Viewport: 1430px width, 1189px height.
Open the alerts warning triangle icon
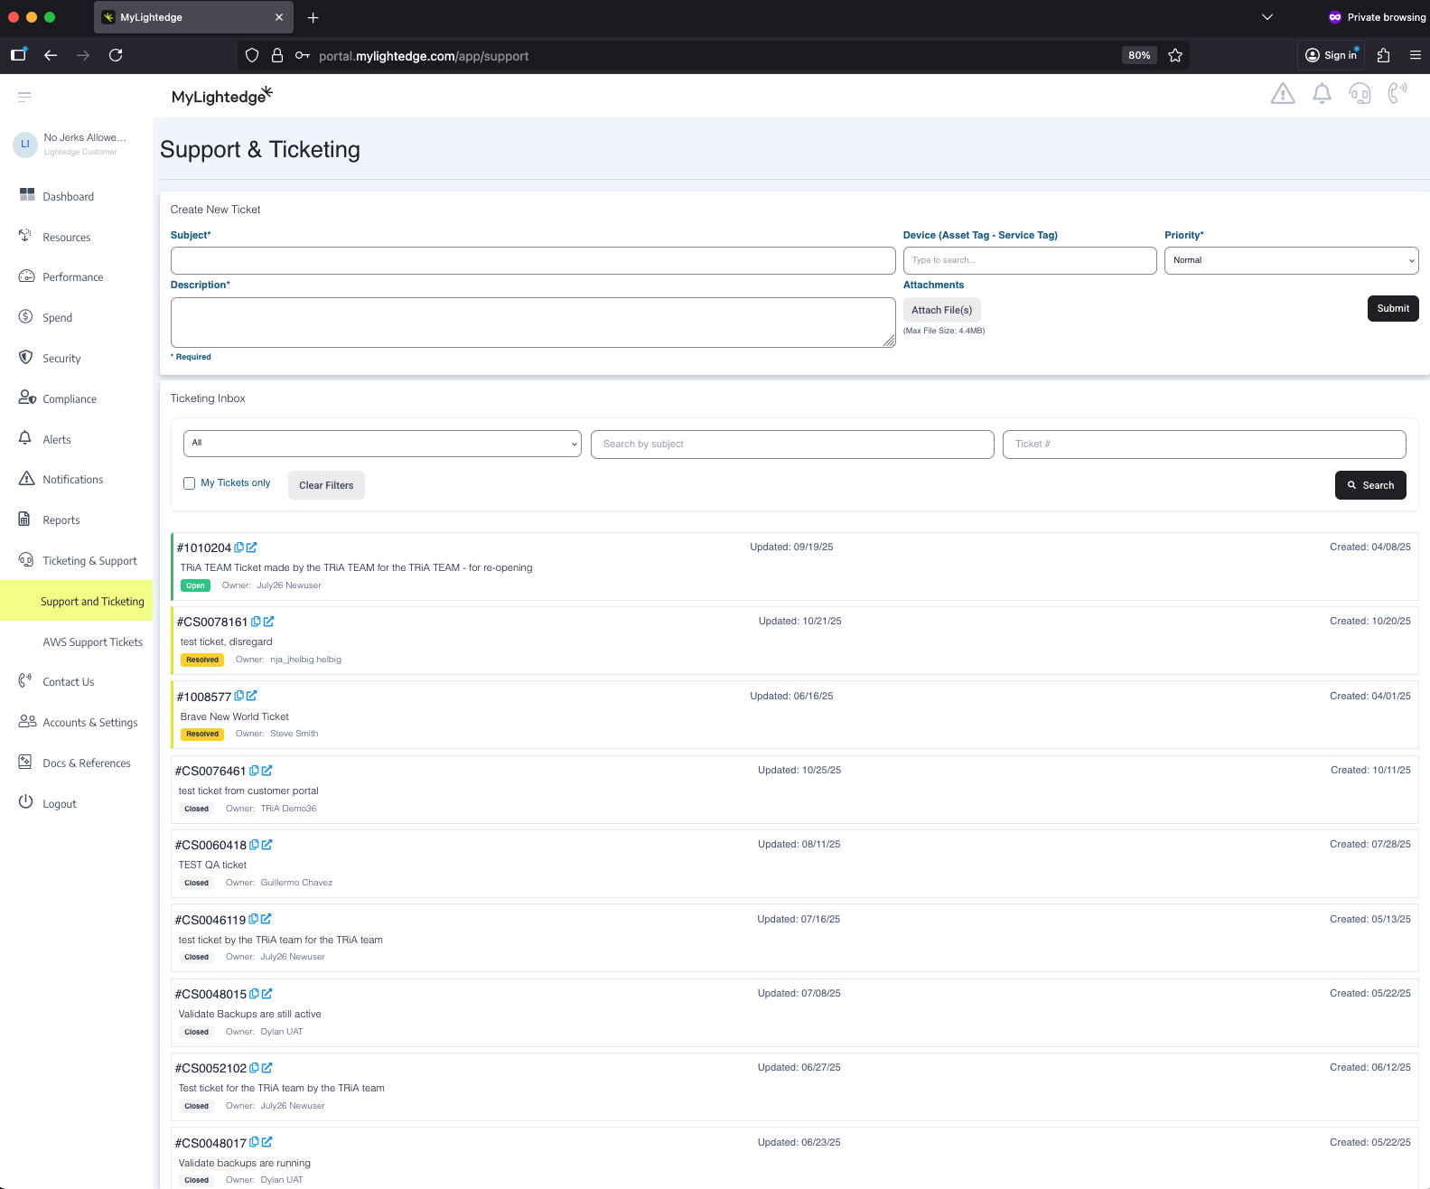1283,94
